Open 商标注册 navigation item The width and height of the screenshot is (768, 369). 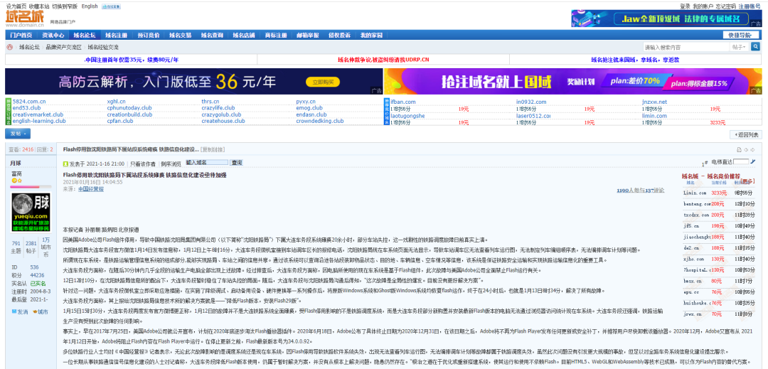point(276,36)
